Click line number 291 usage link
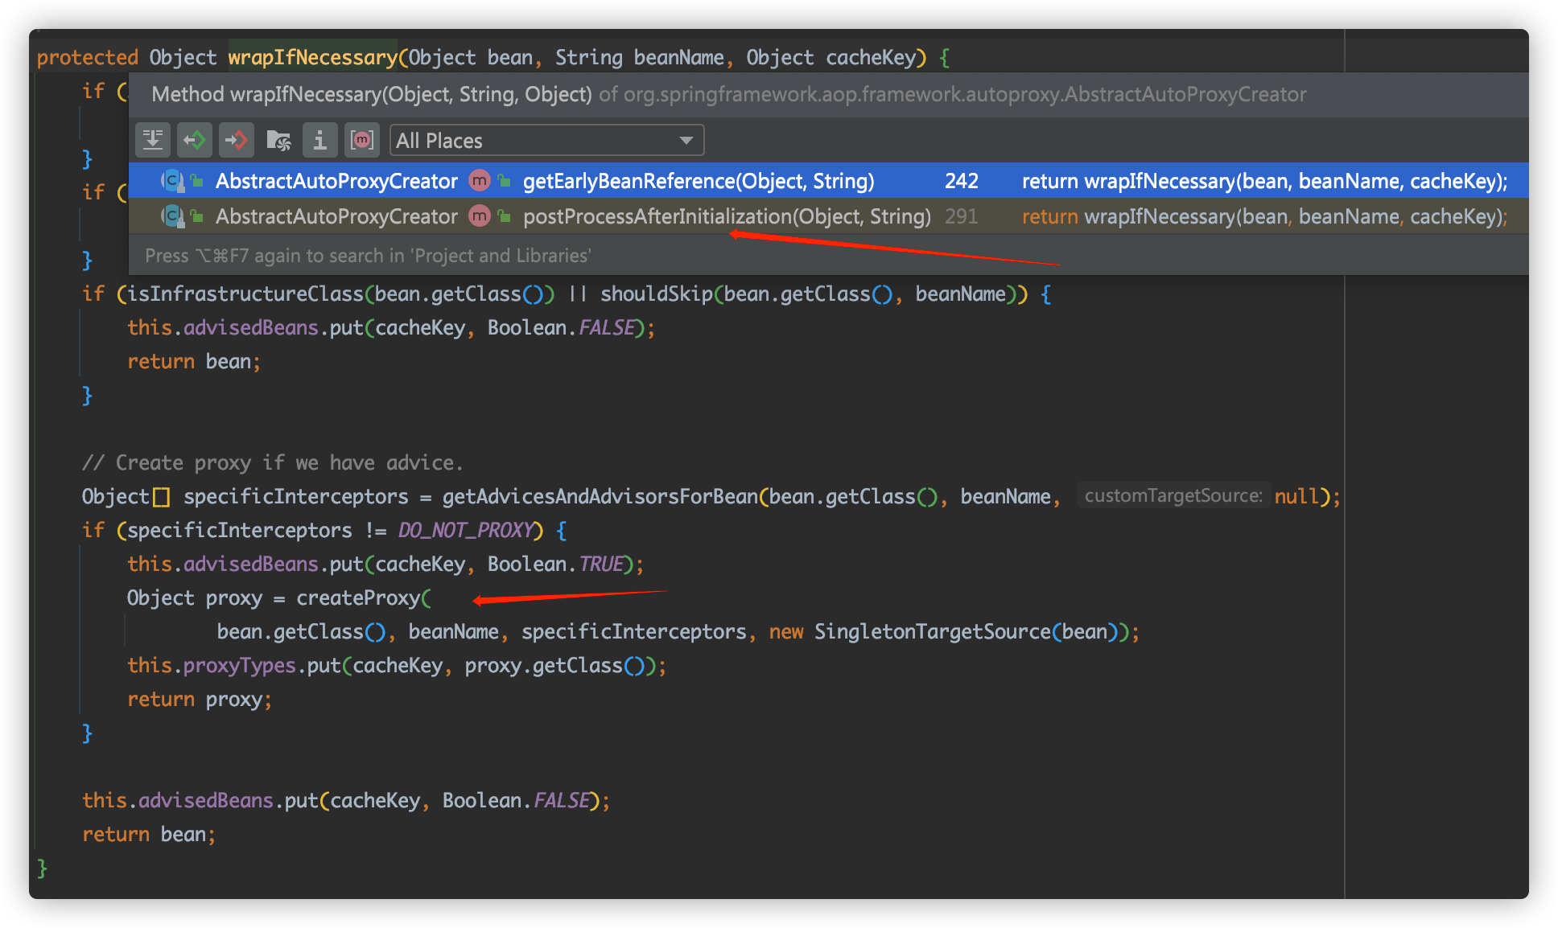The image size is (1558, 928). point(961,216)
